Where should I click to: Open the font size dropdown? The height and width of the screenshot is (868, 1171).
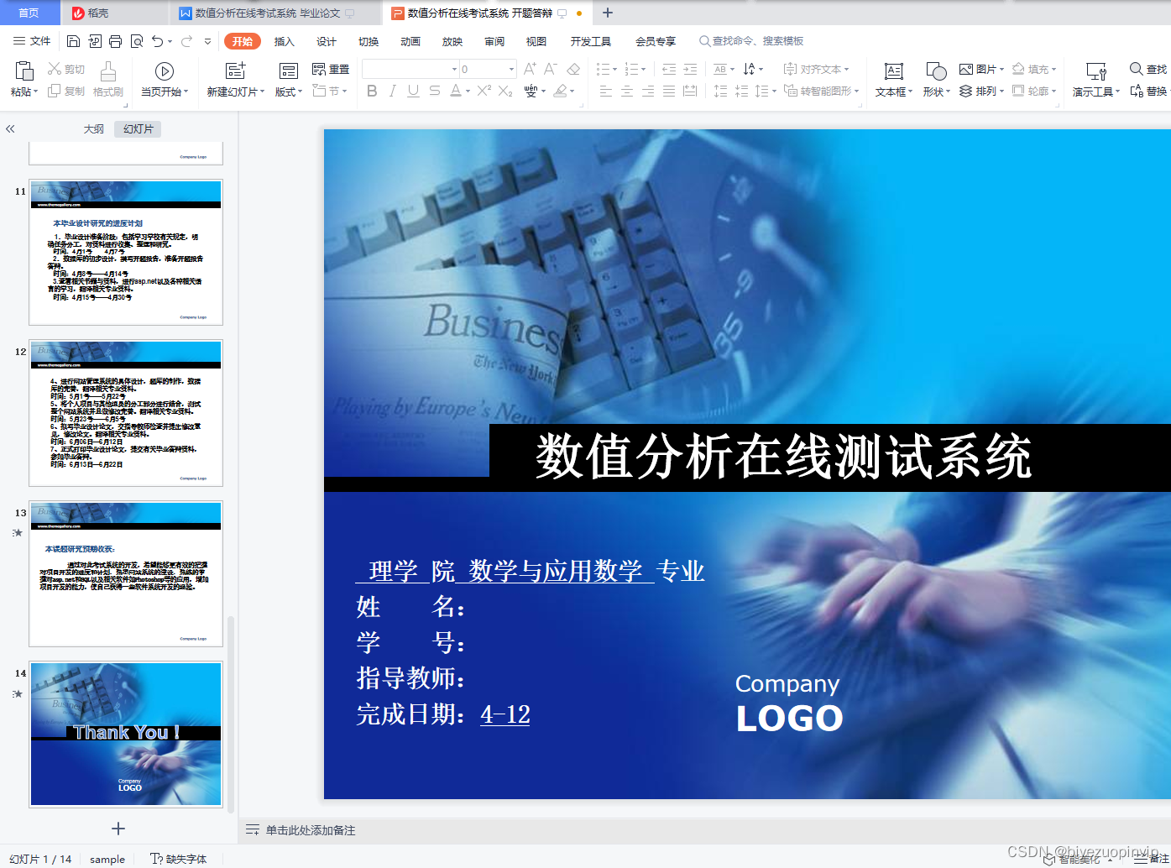(x=511, y=70)
